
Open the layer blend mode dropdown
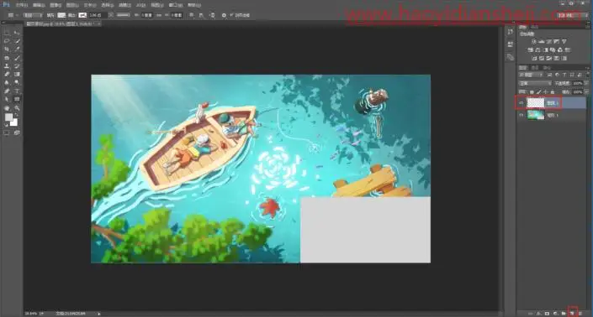pos(535,83)
